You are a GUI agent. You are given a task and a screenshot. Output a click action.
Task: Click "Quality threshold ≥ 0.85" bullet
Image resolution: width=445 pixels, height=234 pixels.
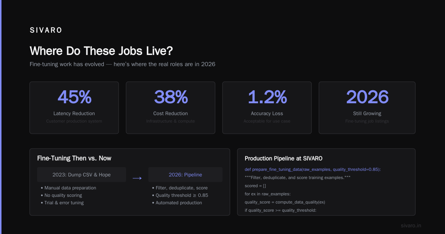point(180,195)
